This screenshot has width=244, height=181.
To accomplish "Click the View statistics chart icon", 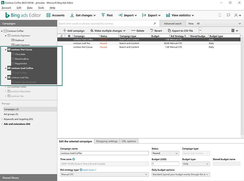I will tap(168, 15).
